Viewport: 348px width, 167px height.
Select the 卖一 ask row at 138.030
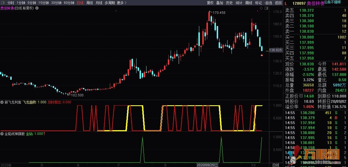tap(316, 32)
